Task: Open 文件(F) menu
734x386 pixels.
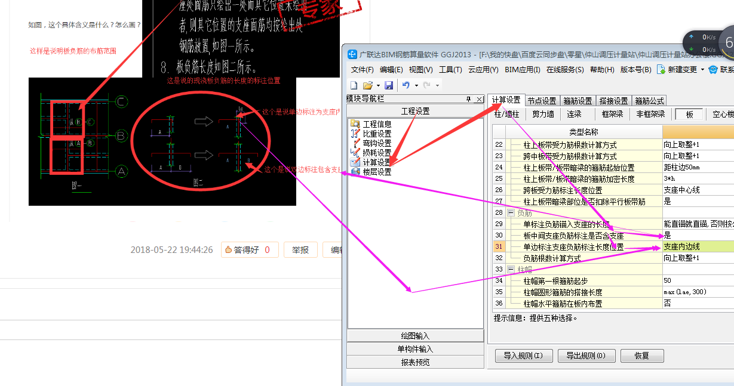Action: pos(363,70)
